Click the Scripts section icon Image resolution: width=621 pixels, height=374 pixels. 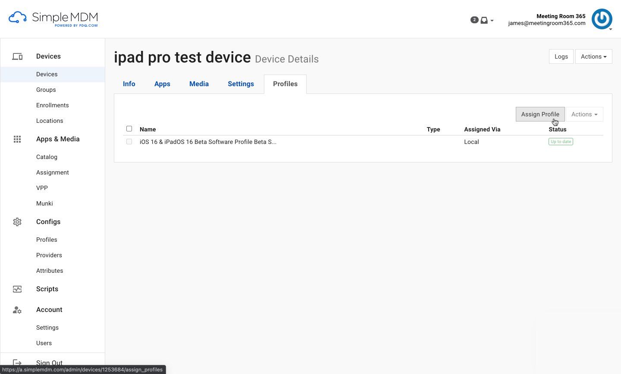pyautogui.click(x=17, y=289)
